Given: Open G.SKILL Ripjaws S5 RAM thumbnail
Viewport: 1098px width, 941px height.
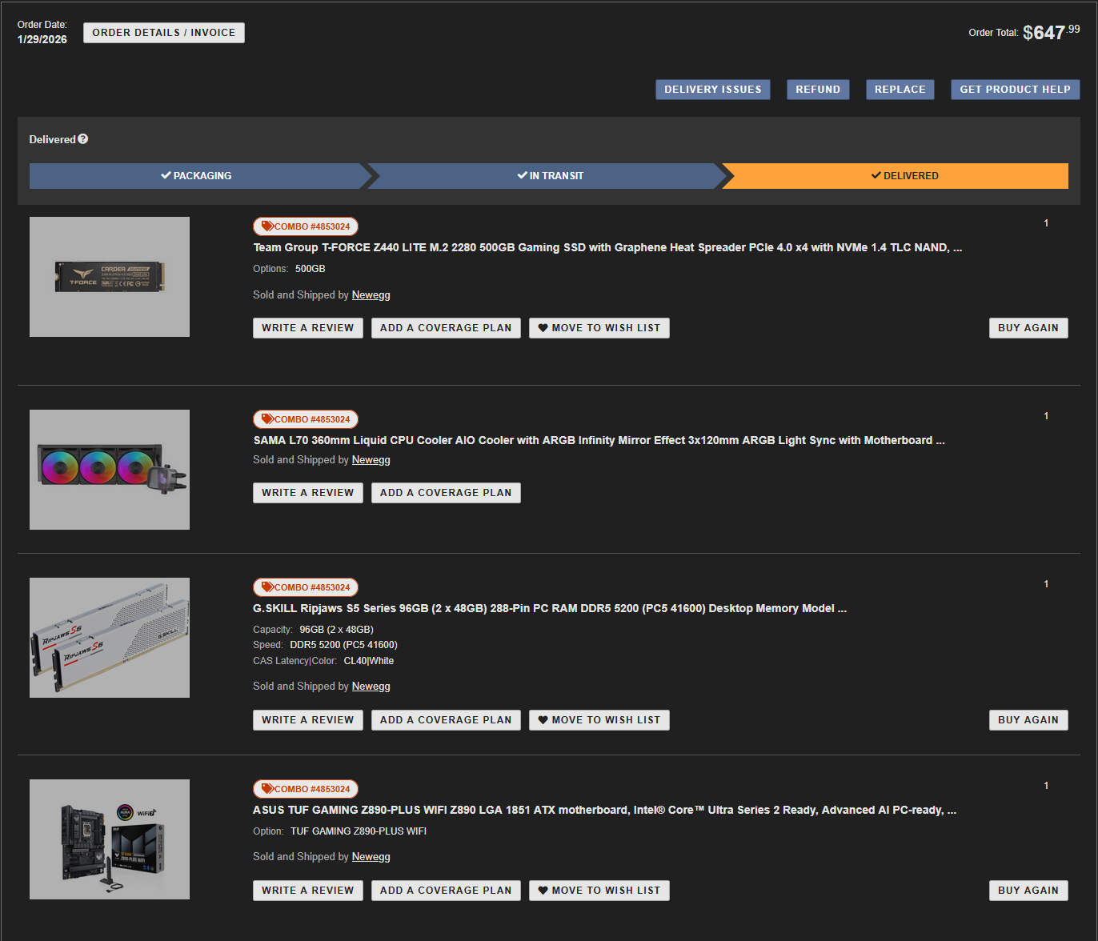Looking at the screenshot, I should pyautogui.click(x=110, y=638).
